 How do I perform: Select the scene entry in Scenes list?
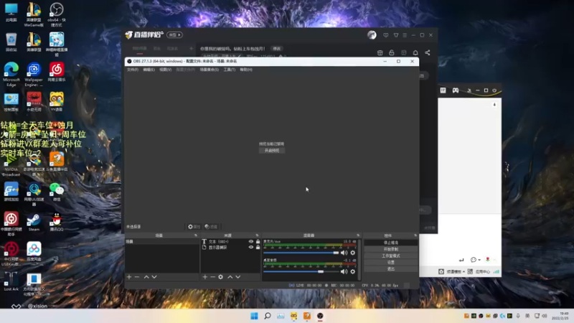tap(162, 241)
